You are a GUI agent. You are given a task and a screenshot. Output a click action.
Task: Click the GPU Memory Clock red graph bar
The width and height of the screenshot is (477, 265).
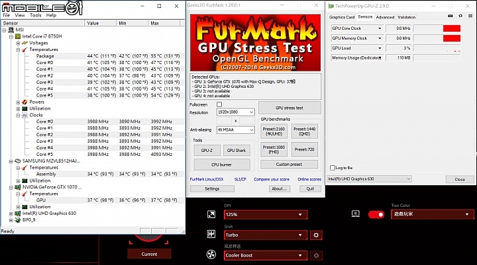point(451,38)
